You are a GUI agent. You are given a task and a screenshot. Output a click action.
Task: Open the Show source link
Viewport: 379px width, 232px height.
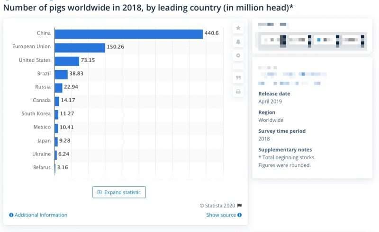(x=221, y=215)
